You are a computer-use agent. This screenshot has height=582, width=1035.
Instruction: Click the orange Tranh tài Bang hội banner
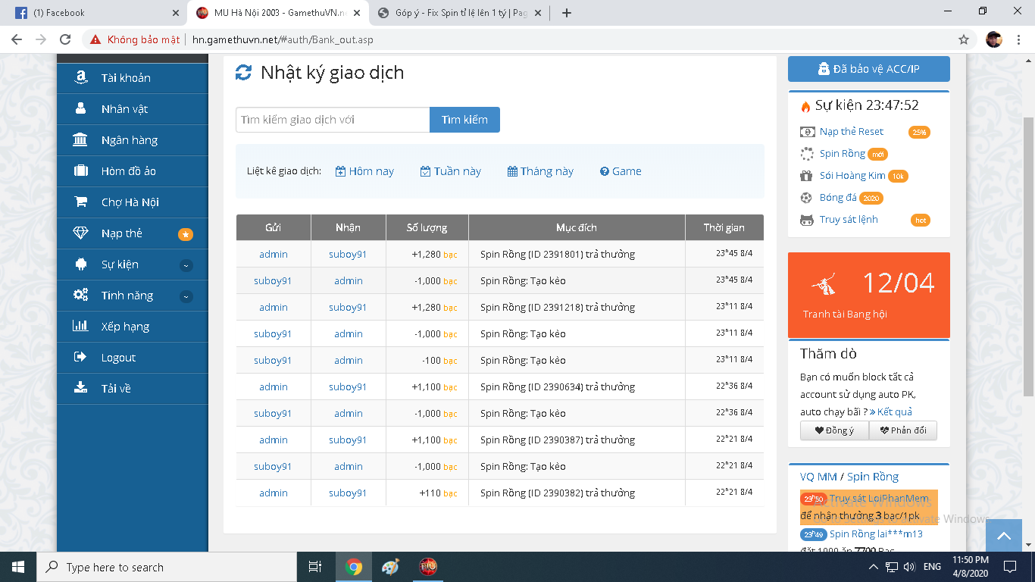pyautogui.click(x=868, y=295)
